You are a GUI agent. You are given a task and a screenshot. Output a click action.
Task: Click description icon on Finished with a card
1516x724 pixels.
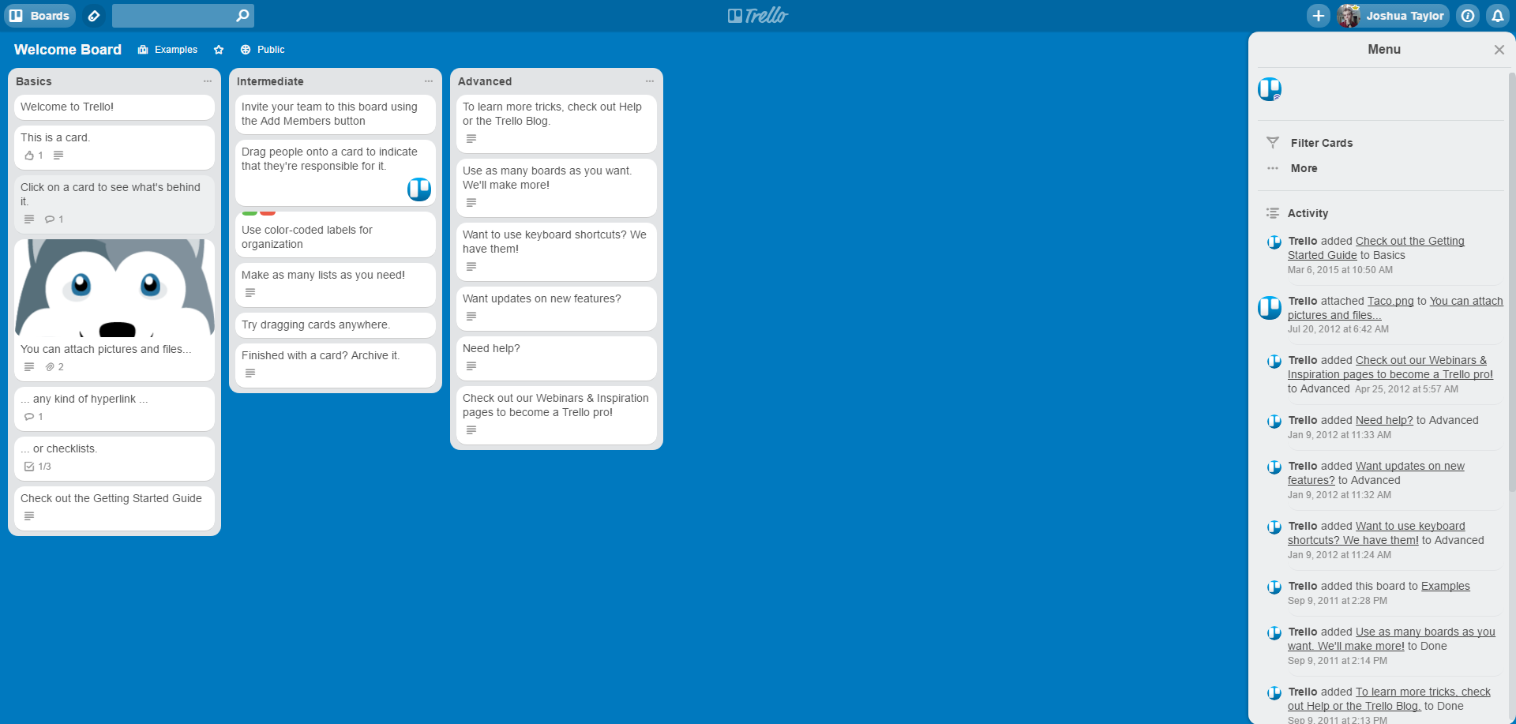pos(250,373)
